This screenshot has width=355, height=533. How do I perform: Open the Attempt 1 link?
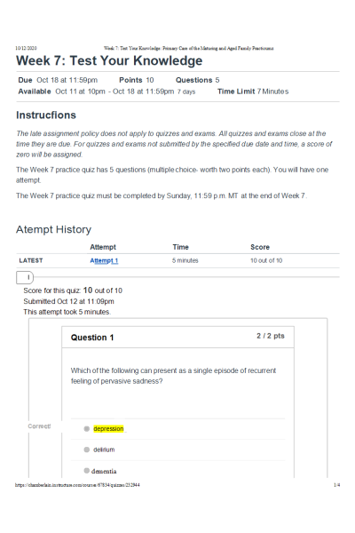(104, 260)
